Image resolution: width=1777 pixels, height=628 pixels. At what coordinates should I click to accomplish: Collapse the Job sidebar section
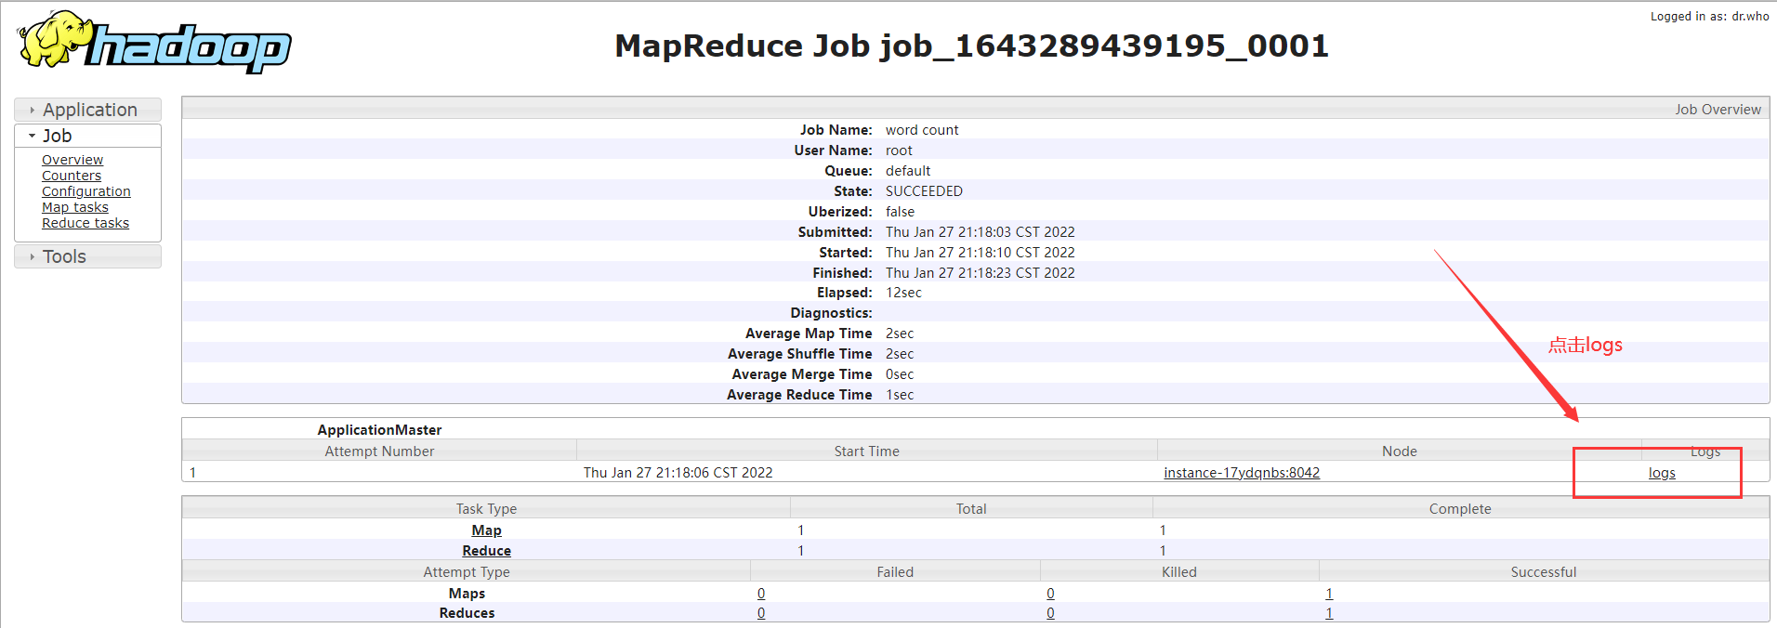[57, 136]
